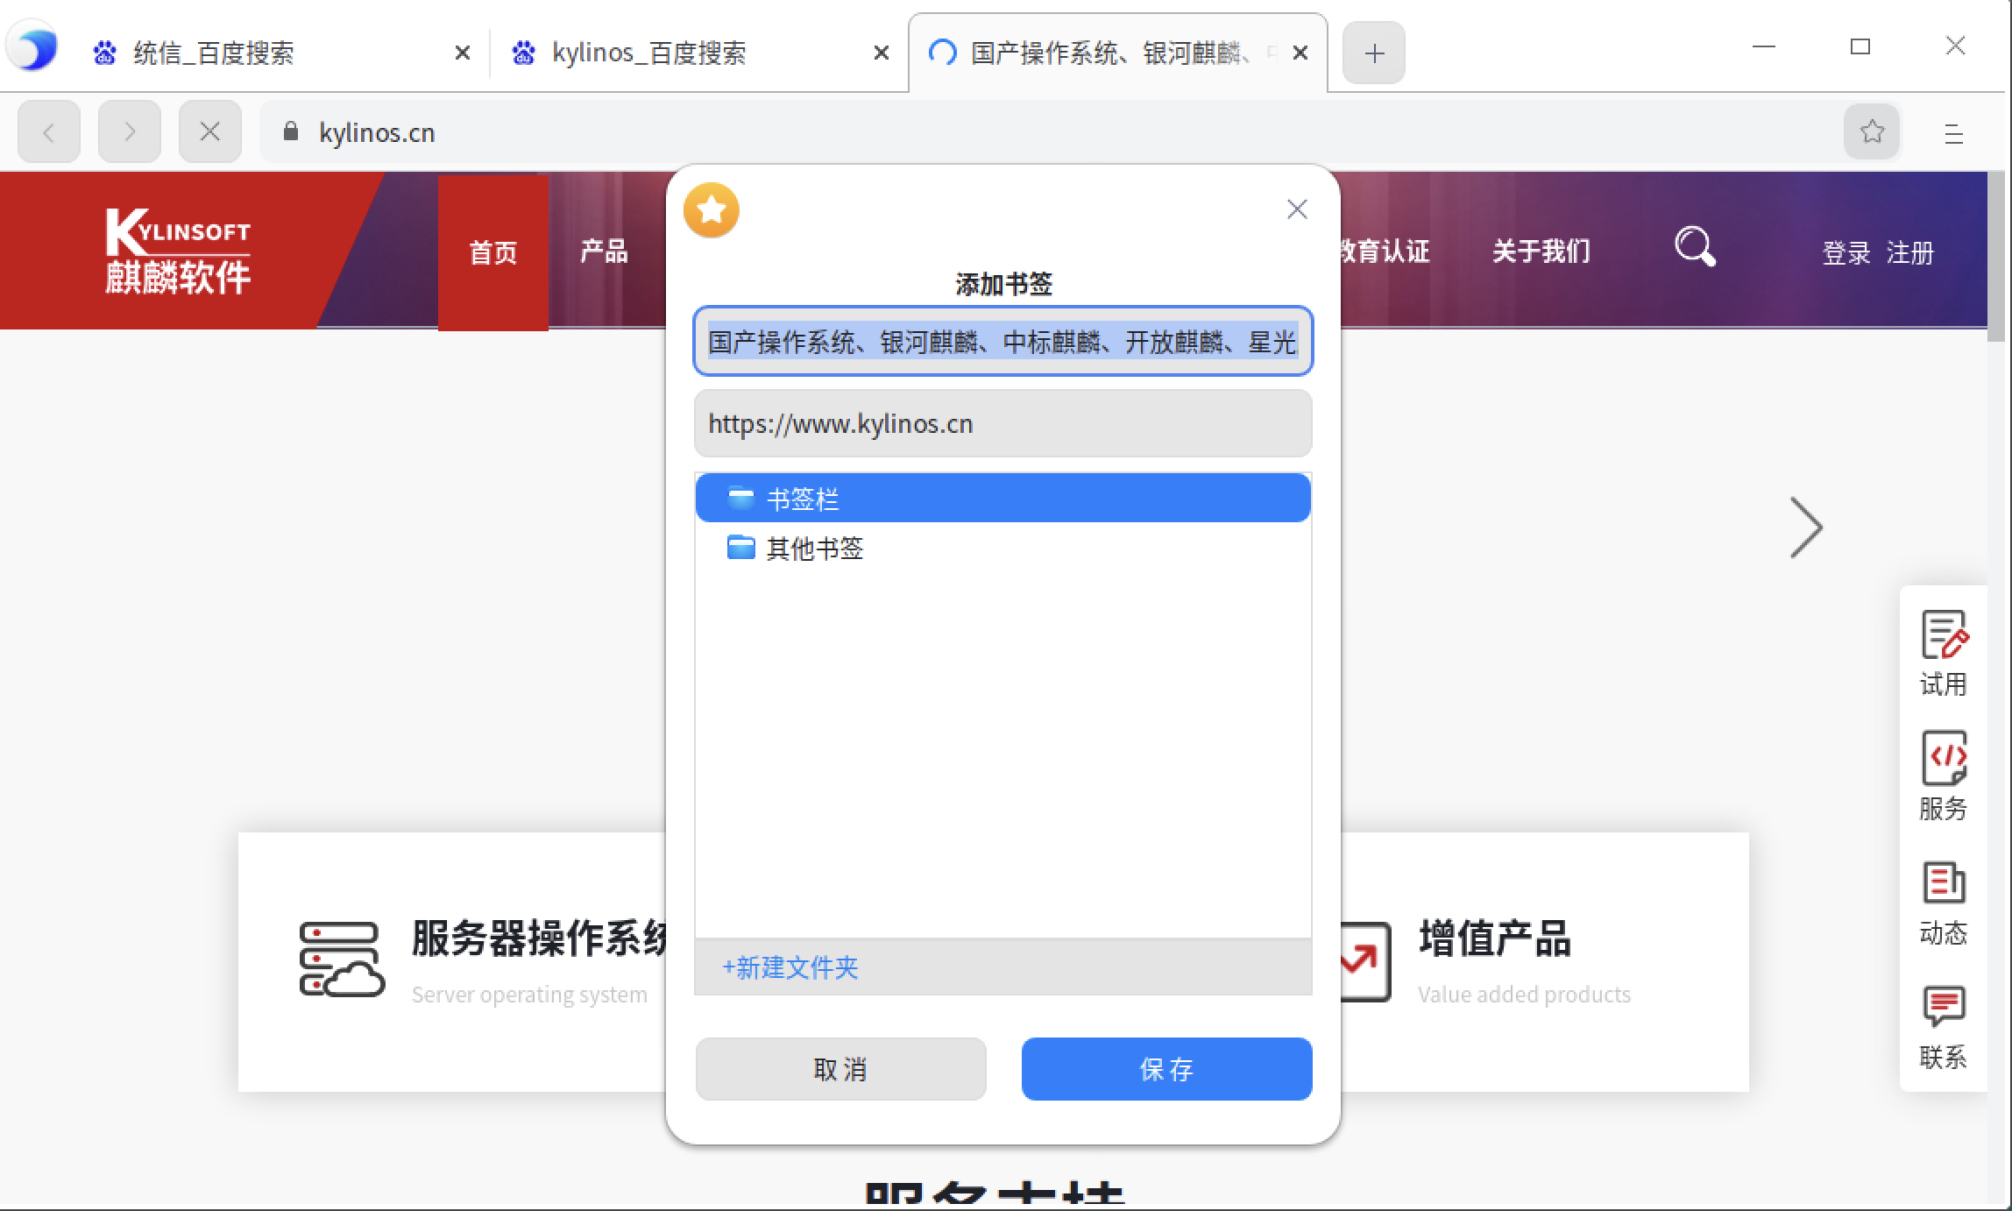
Task: Click the 注册 link
Action: [1910, 253]
